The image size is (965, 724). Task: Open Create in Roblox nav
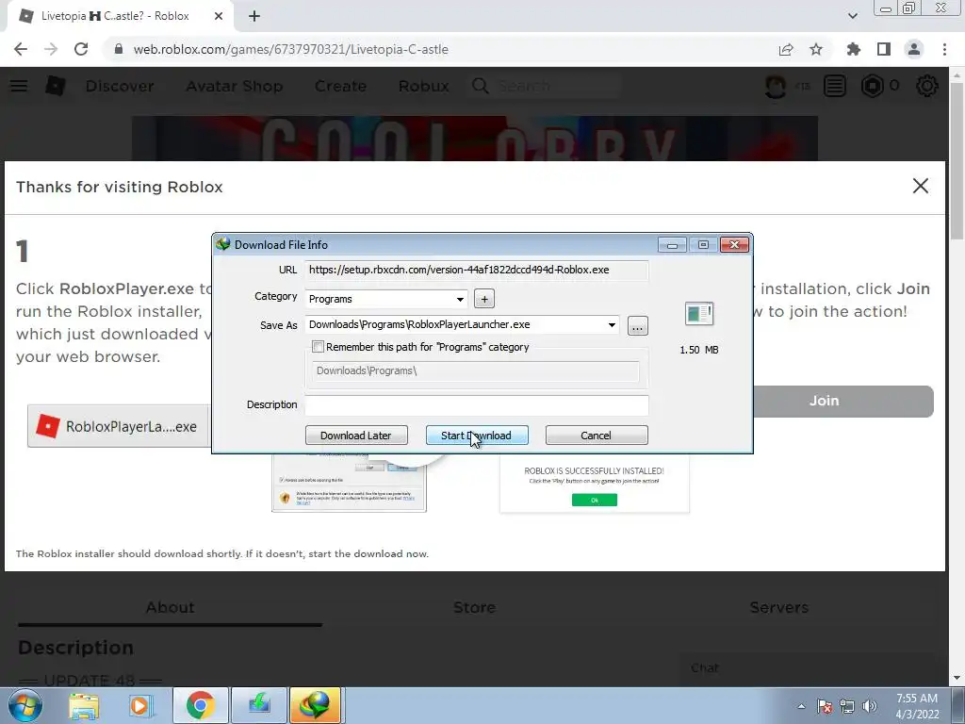coord(340,86)
